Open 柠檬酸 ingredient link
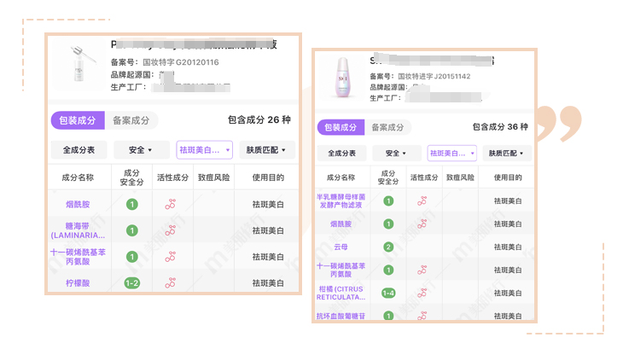This screenshot has height=349, width=623. (78, 283)
